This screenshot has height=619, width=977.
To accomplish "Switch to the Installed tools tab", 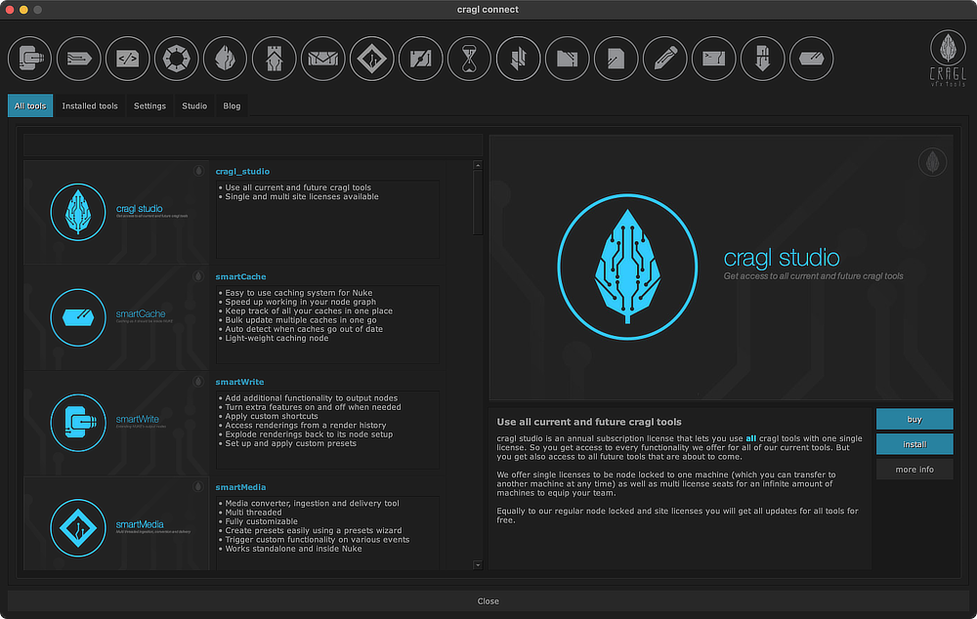I will coord(90,105).
